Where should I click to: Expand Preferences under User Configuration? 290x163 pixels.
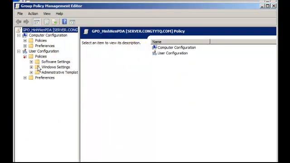(25, 78)
